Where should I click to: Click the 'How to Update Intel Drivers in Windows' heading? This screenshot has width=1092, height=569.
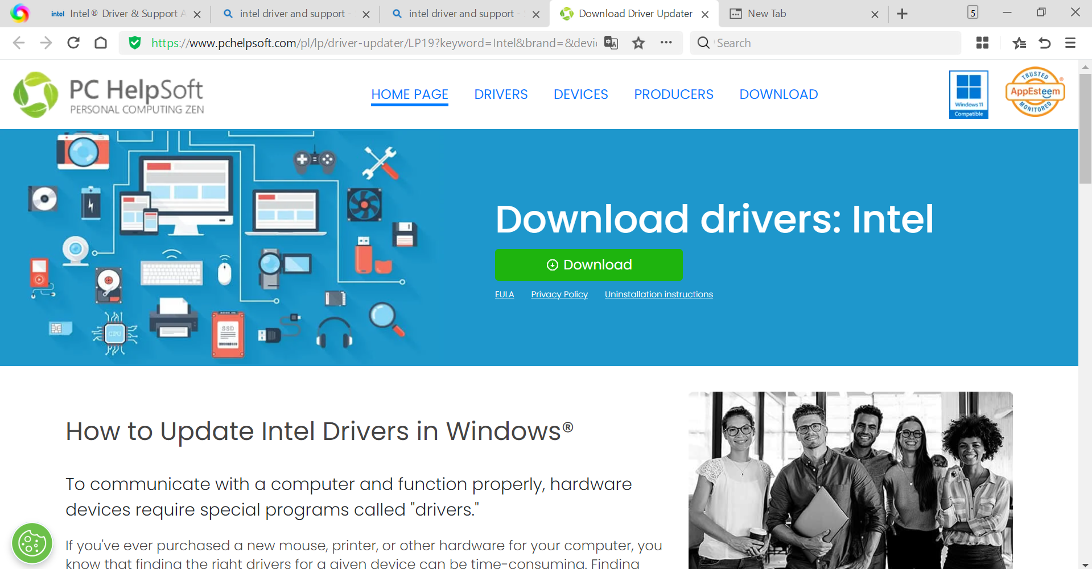click(x=319, y=431)
